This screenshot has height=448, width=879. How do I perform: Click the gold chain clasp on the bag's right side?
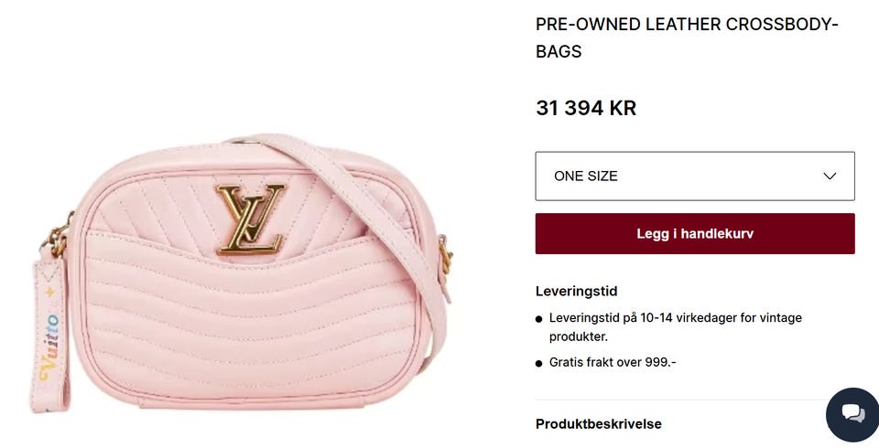(446, 255)
